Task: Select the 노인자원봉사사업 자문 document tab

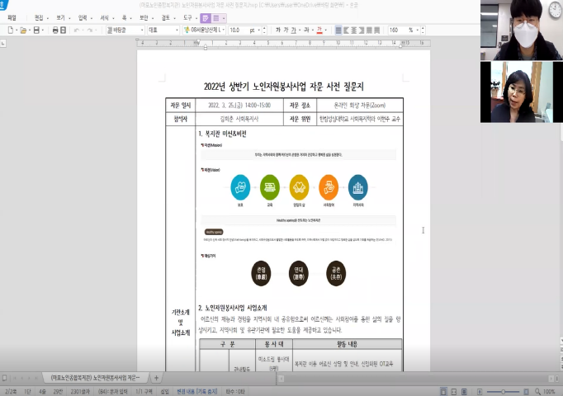Action: pyautogui.click(x=95, y=378)
